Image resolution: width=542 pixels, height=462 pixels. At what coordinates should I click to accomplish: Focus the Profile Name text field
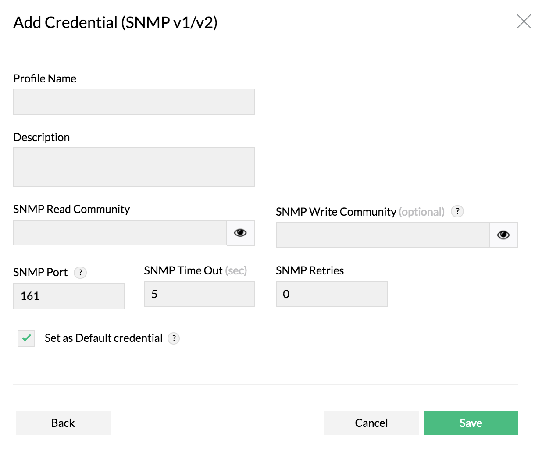click(134, 102)
